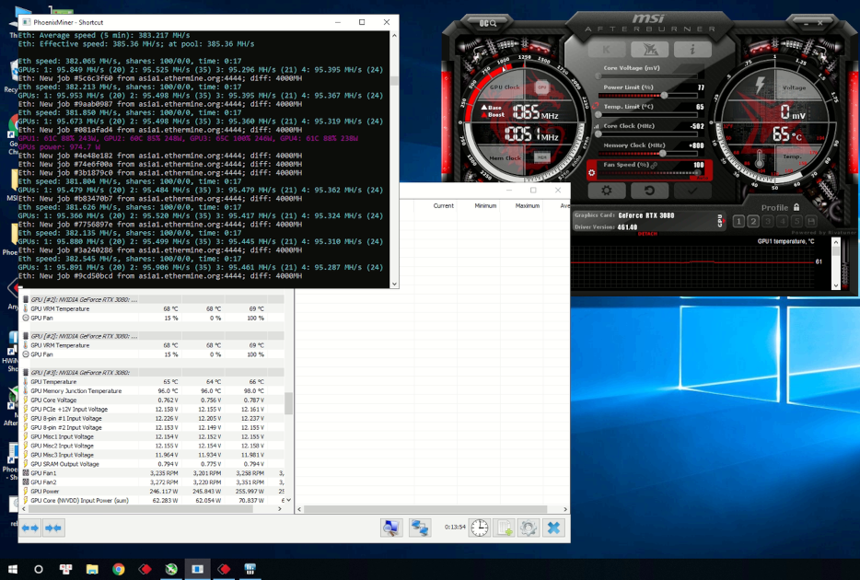The height and width of the screenshot is (580, 860).
Task: Click the Afterburner graph scroll-down arrow
Action: pos(836,285)
